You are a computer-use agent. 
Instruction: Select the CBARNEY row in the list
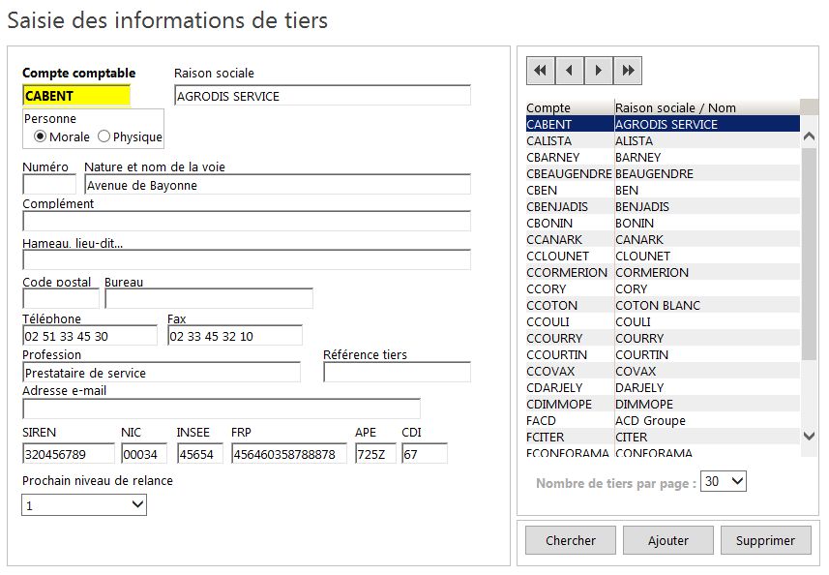(x=553, y=158)
